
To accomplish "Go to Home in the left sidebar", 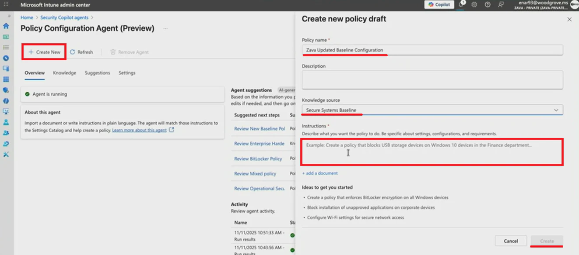I will coord(6,26).
